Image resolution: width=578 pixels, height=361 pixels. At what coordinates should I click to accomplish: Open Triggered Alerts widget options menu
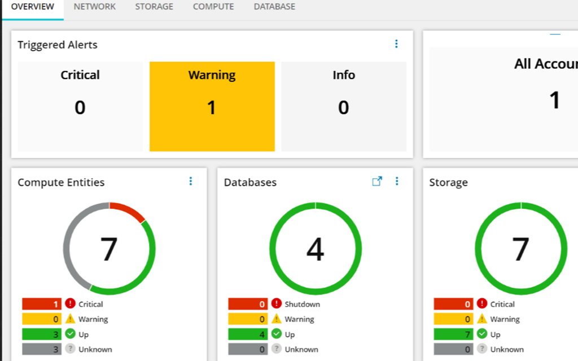tap(396, 44)
